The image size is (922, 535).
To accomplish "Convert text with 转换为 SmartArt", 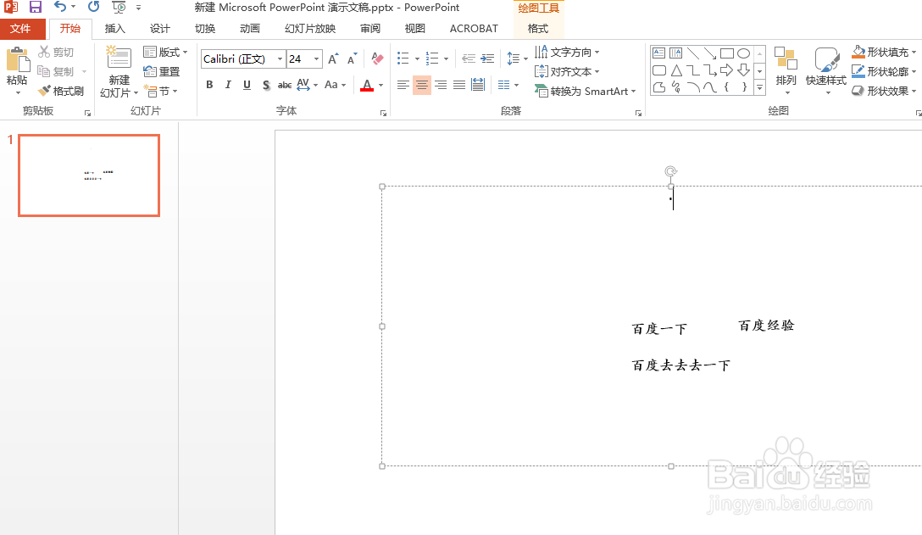I will pyautogui.click(x=585, y=92).
